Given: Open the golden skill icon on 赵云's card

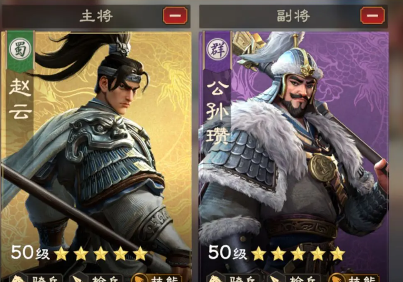Looking at the screenshot, I should 139,278.
